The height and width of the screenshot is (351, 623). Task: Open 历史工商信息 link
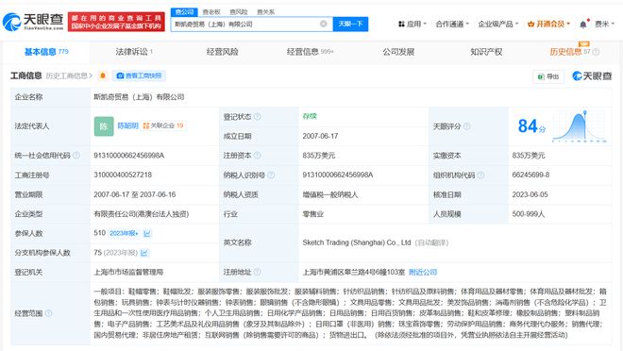coord(69,75)
